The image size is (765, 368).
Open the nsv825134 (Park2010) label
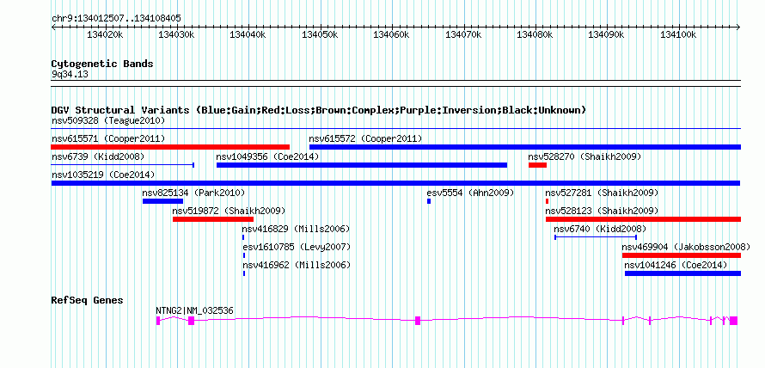[193, 193]
